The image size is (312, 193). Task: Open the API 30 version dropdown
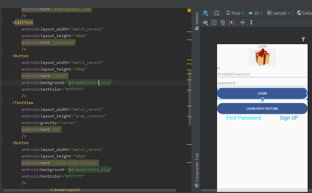256,13
